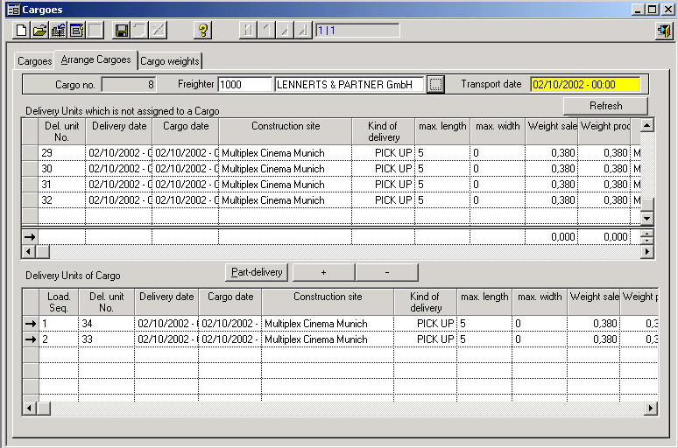Click the Exit door icon at top right
This screenshot has width=678, height=448.
(663, 31)
